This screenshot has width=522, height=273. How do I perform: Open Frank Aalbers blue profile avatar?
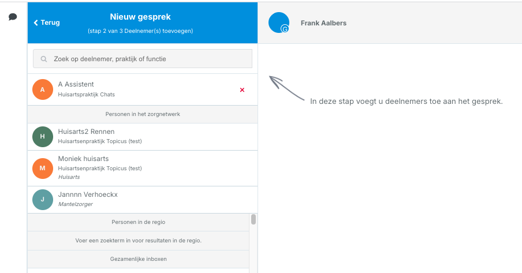[279, 23]
